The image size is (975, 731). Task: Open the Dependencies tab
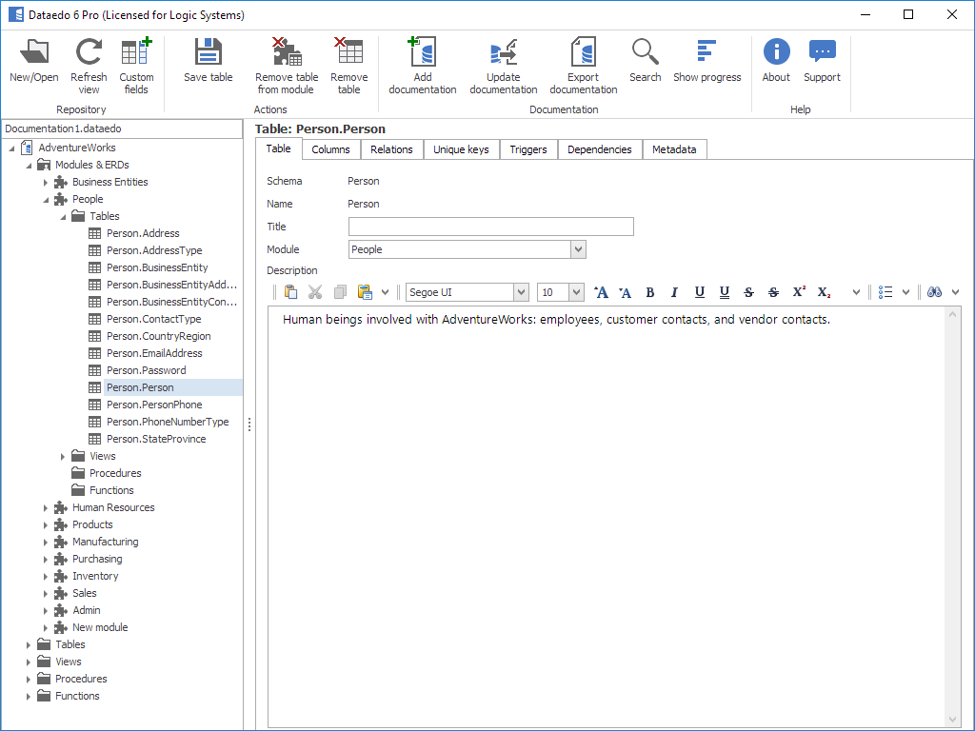[599, 149]
